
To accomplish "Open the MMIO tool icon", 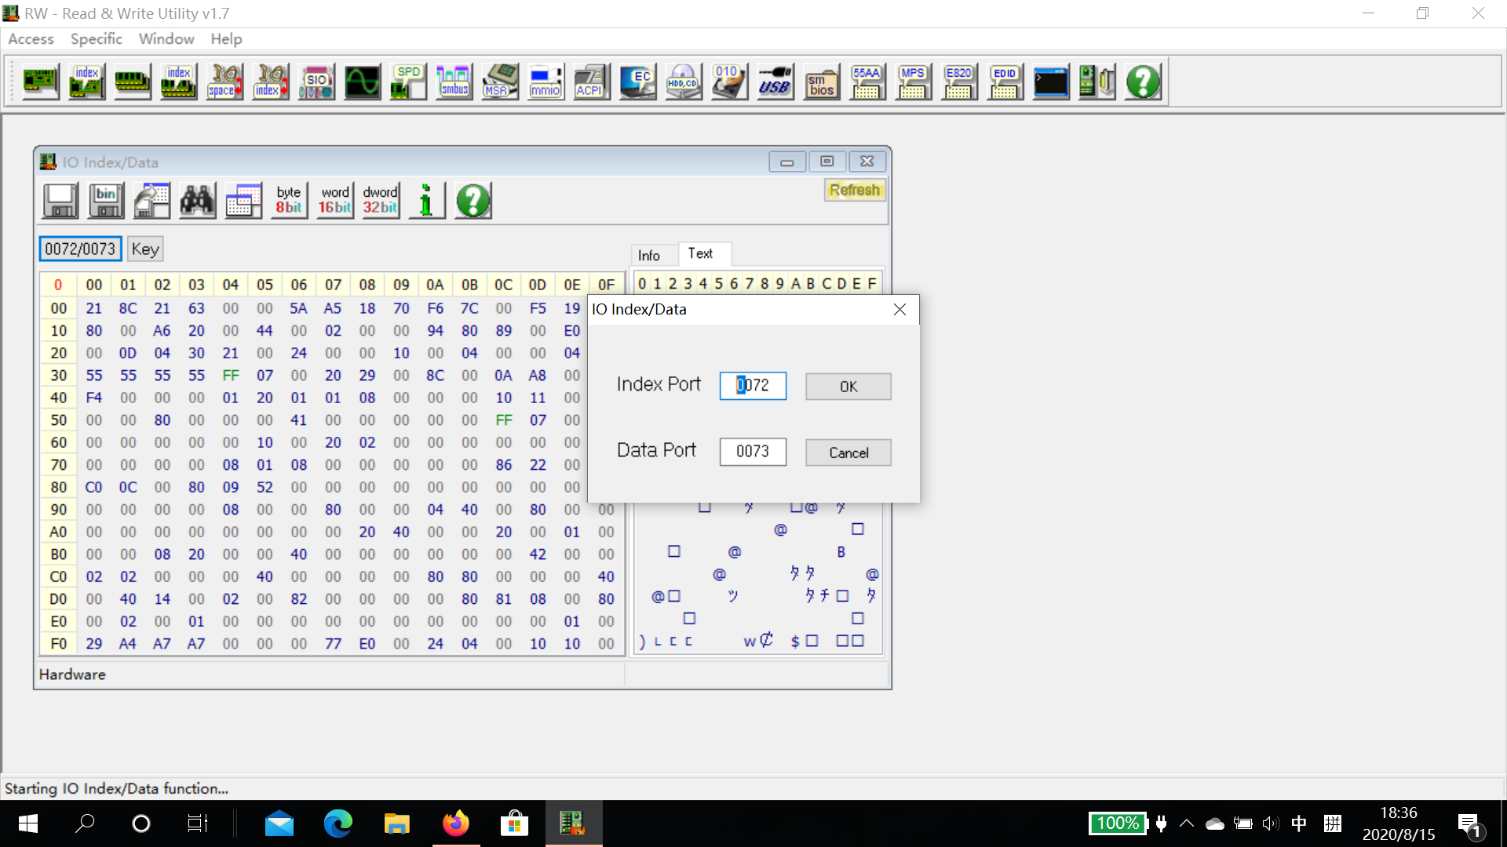I will click(x=546, y=82).
